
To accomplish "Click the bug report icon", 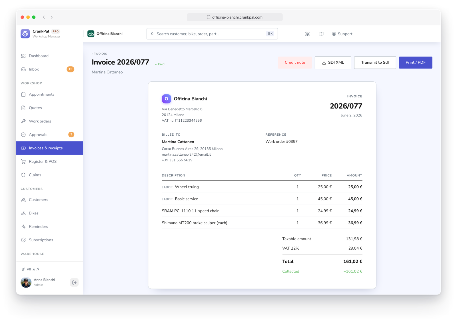I will click(x=307, y=34).
